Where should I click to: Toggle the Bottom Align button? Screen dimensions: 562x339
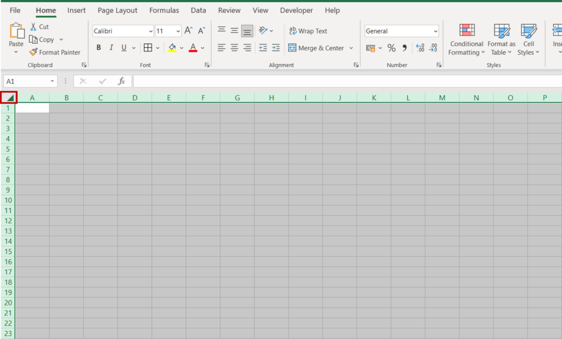click(247, 31)
